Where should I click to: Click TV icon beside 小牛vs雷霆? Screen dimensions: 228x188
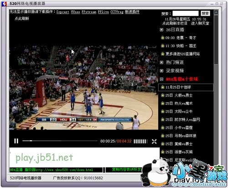coord(163,128)
